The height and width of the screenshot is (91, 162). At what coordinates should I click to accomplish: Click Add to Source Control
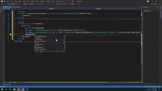point(151,87)
